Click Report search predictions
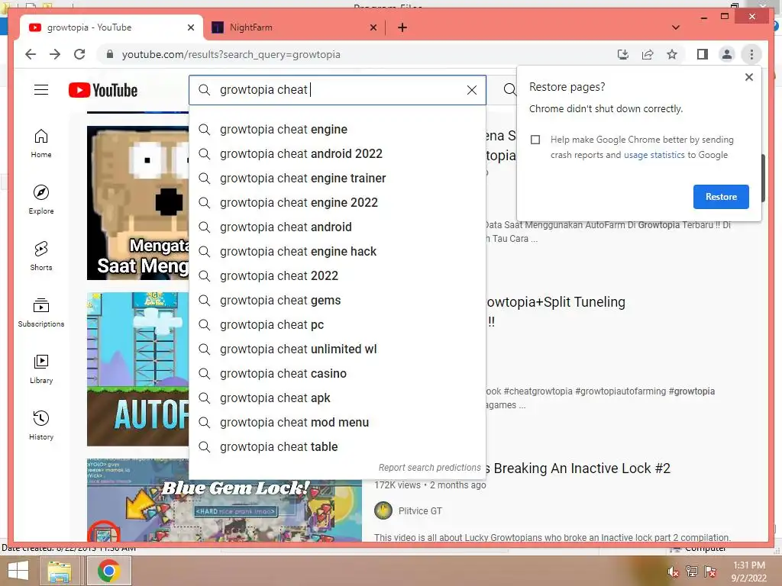Screen dimensions: 782x586 pyautogui.click(x=429, y=468)
